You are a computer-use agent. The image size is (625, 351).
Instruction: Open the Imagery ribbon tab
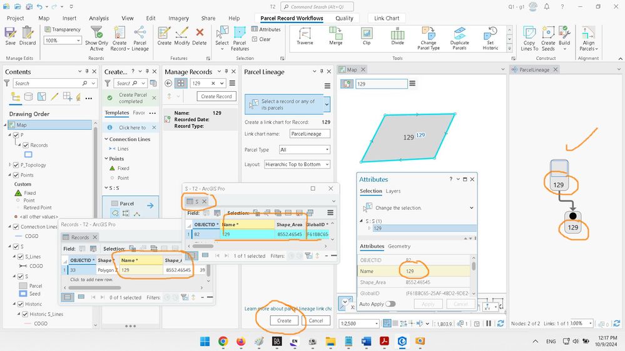click(x=178, y=18)
